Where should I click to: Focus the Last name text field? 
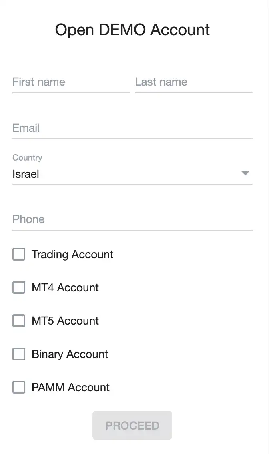[x=193, y=82]
